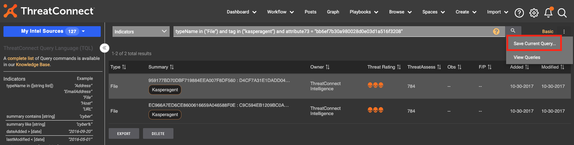Click skull threat rating in 959177BD row
The width and height of the screenshot is (574, 145).
(375, 85)
